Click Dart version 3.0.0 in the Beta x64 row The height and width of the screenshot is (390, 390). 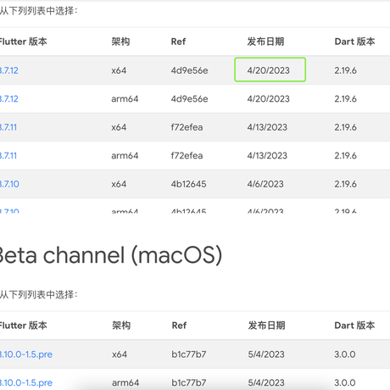pos(345,354)
